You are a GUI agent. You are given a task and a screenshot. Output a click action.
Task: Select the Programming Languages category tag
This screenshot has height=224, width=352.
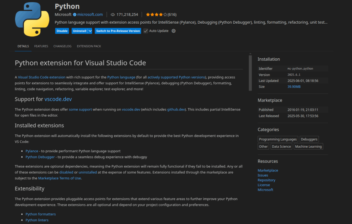(278, 139)
